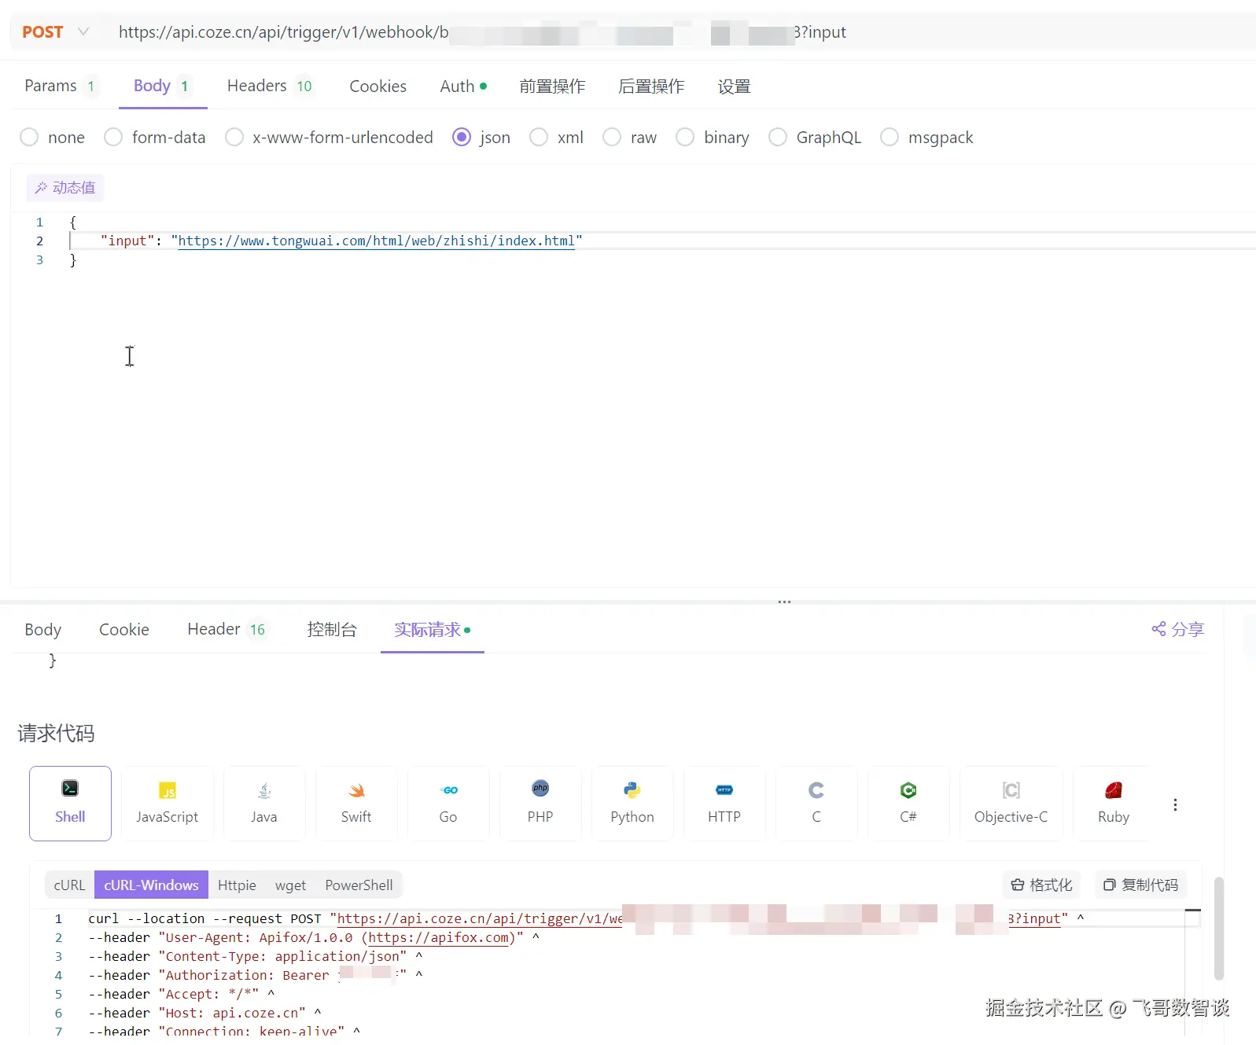This screenshot has height=1045, width=1256.
Task: Select x-www-form-urlencoded radio option
Action: (x=234, y=138)
